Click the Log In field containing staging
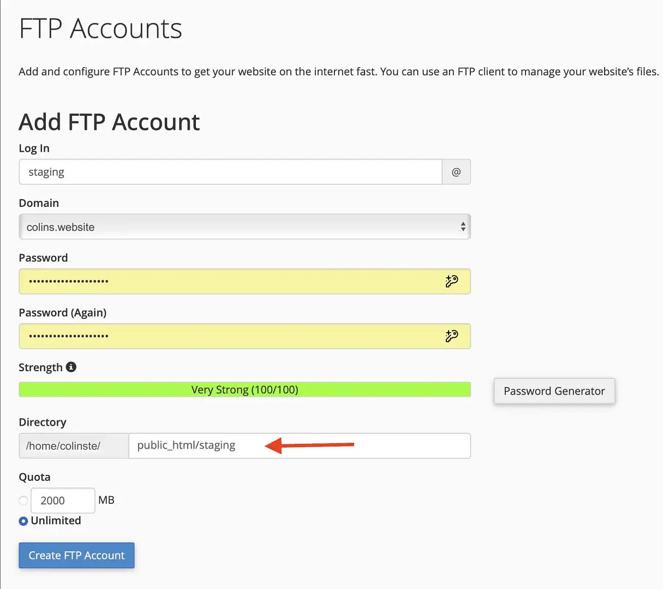The image size is (663, 589). (x=230, y=171)
